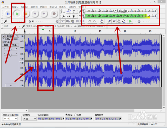The image size is (167, 128).
Task: Solo the track using 独奏 button
Action: [14, 45]
